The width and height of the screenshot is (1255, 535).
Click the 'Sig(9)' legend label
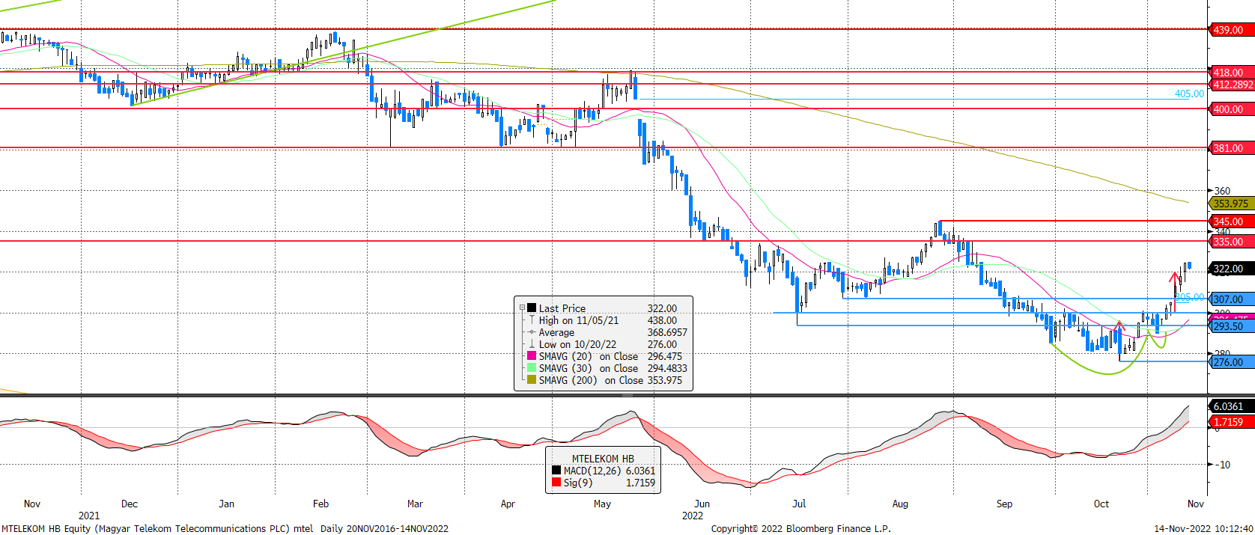(578, 483)
